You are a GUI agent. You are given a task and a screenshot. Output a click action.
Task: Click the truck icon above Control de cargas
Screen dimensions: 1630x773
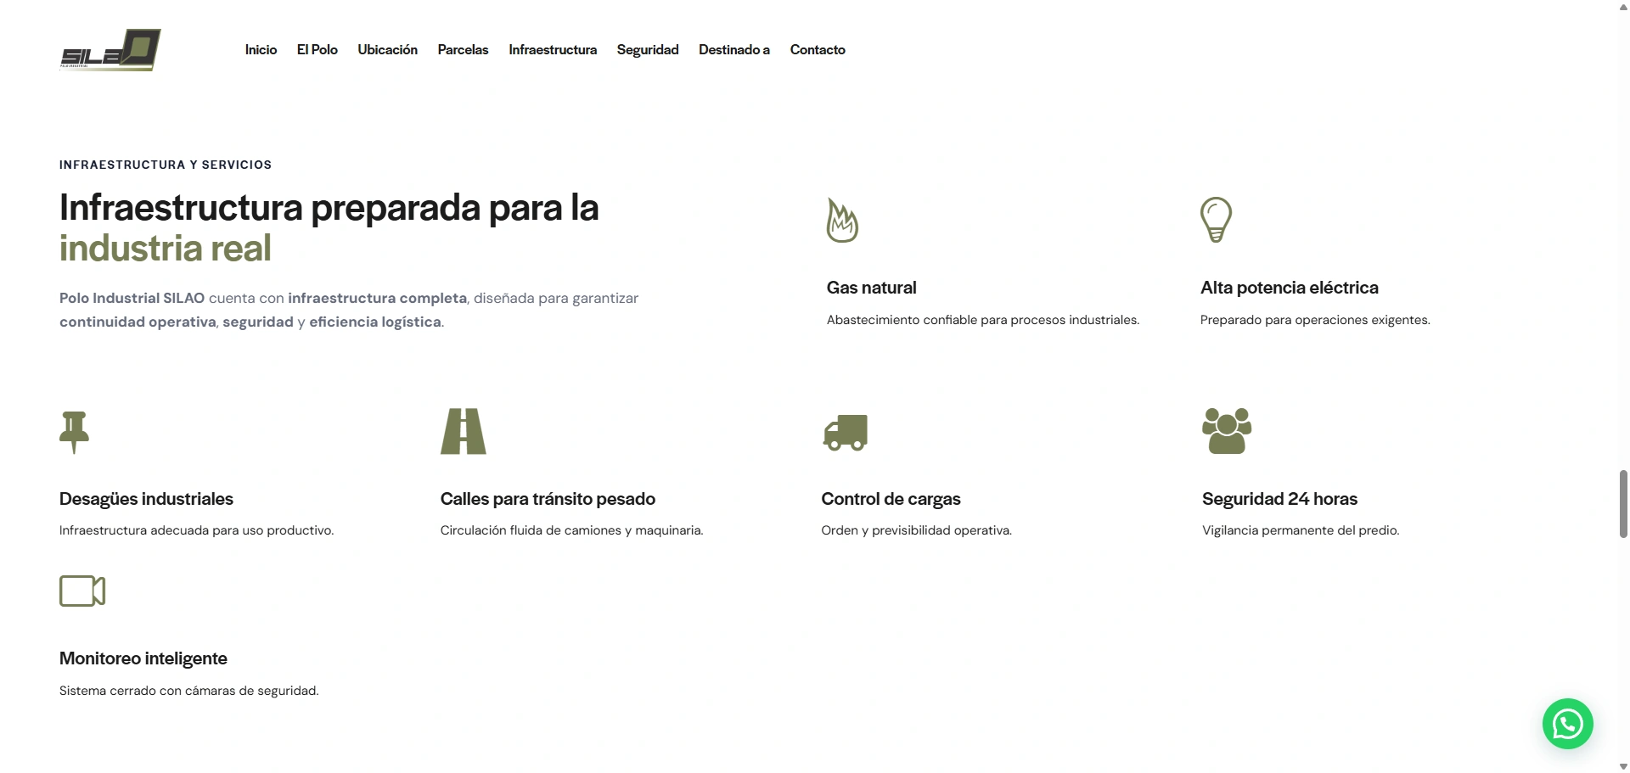845,432
